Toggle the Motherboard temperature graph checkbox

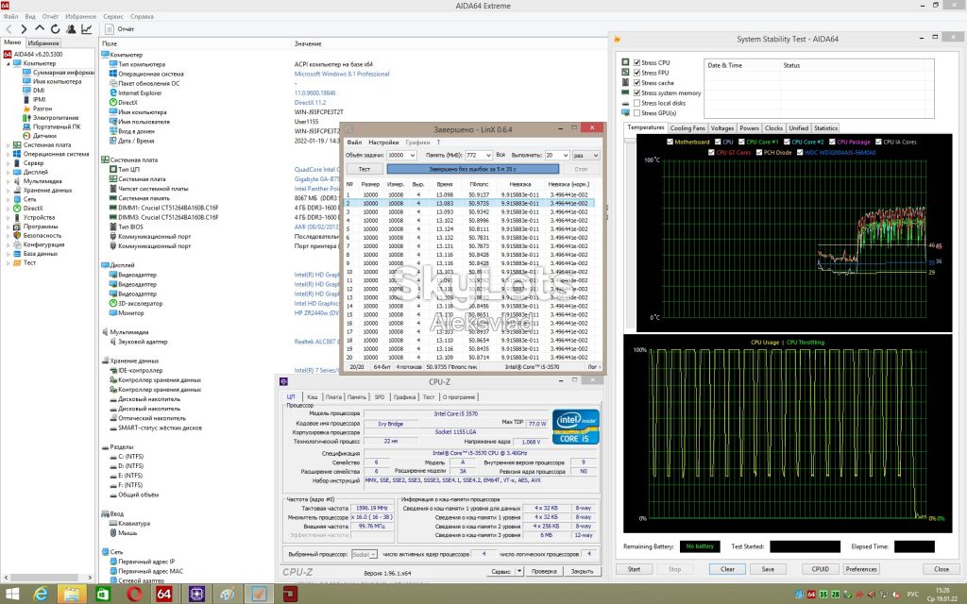point(670,142)
